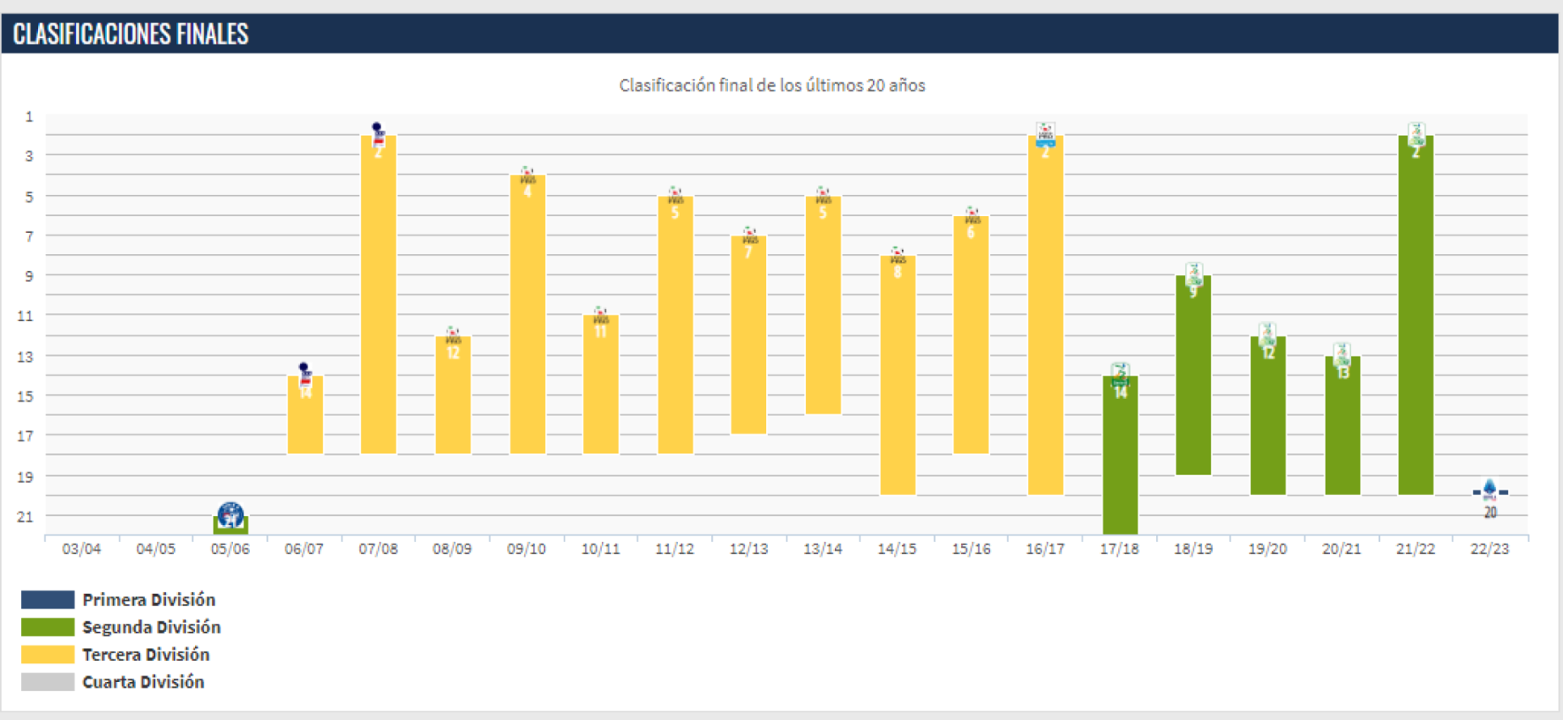Click the league logo atop the 11/12 bar
Screen dimensions: 1563x720
pos(676,196)
